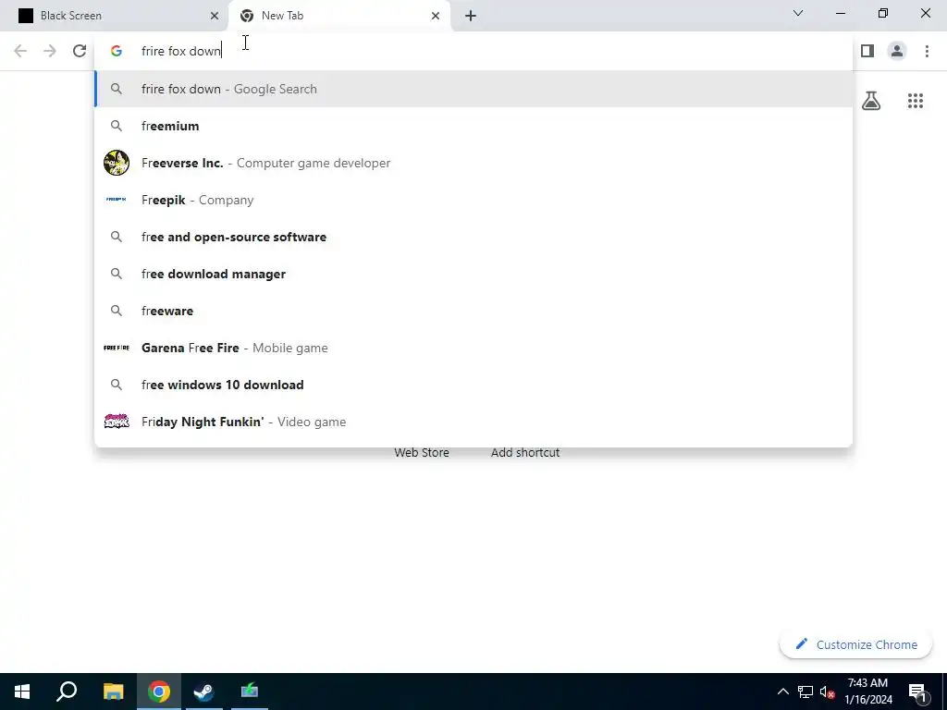Choose the 'Freepik - Company' suggestion

(474, 200)
